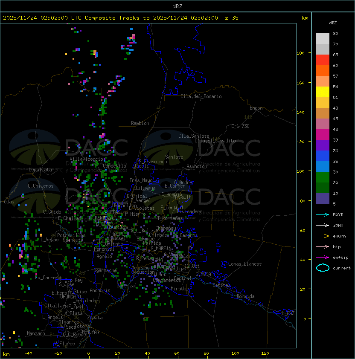Select the yellow eburn arrow legend icon
This screenshot has height=359, width=355.
coord(323,236)
